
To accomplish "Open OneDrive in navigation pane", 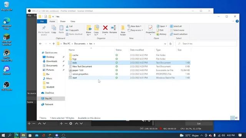I will point(49,93).
